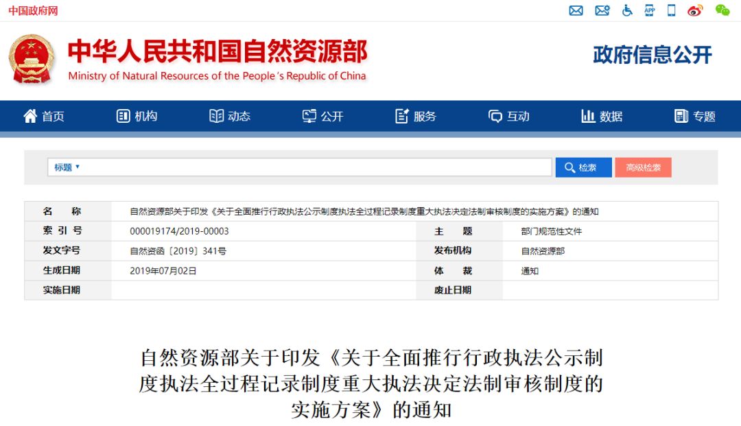Click the APP download icon
This screenshot has width=741, height=426.
[x=650, y=10]
